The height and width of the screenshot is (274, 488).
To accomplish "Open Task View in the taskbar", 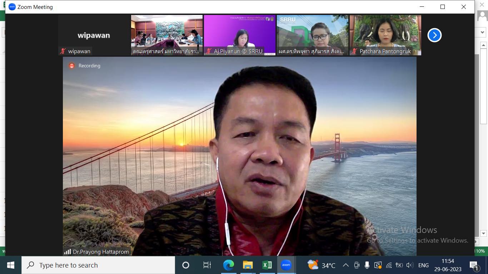I will pos(207,265).
